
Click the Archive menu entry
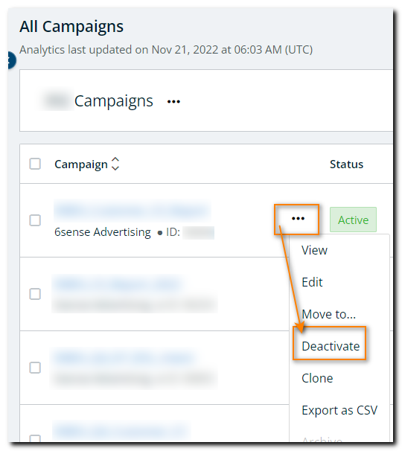(x=322, y=440)
